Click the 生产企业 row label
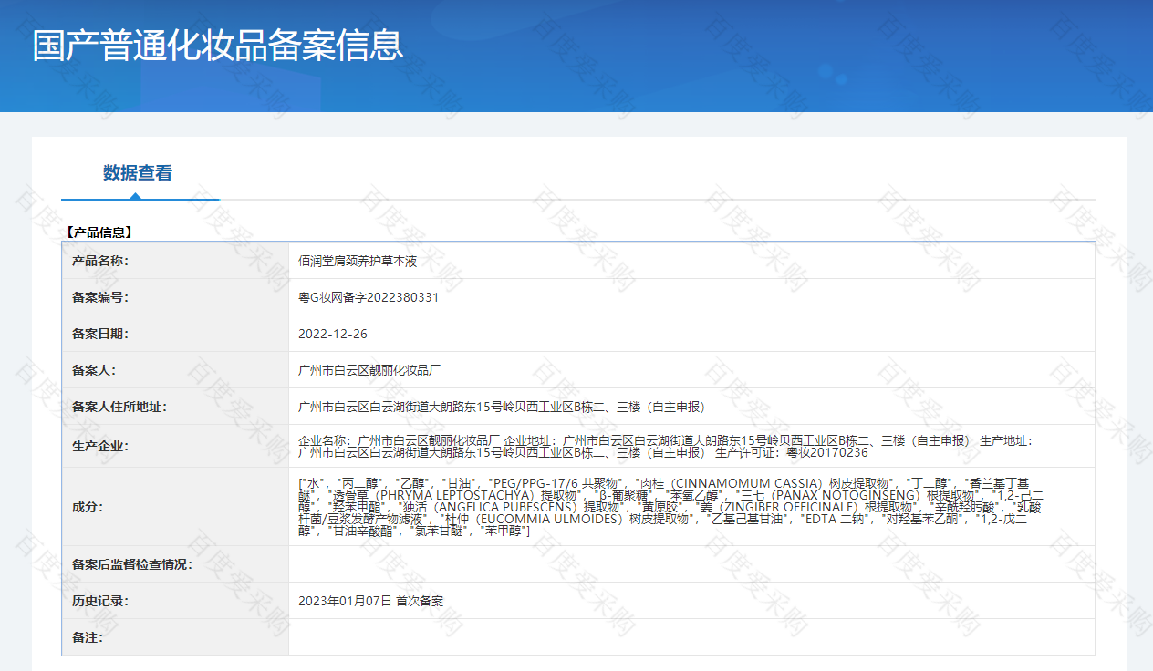 point(100,446)
